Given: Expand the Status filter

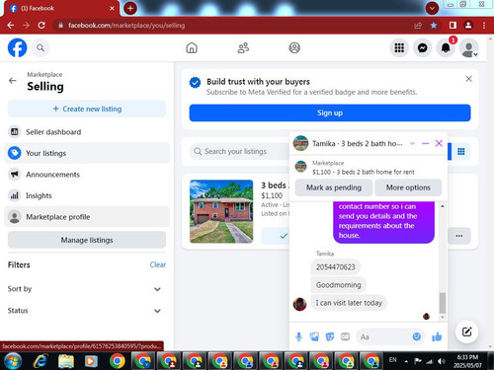Looking at the screenshot, I should pos(87,311).
